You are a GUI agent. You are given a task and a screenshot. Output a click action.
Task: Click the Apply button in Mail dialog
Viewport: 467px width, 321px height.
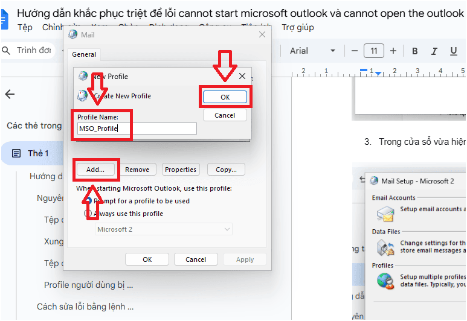pyautogui.click(x=245, y=259)
